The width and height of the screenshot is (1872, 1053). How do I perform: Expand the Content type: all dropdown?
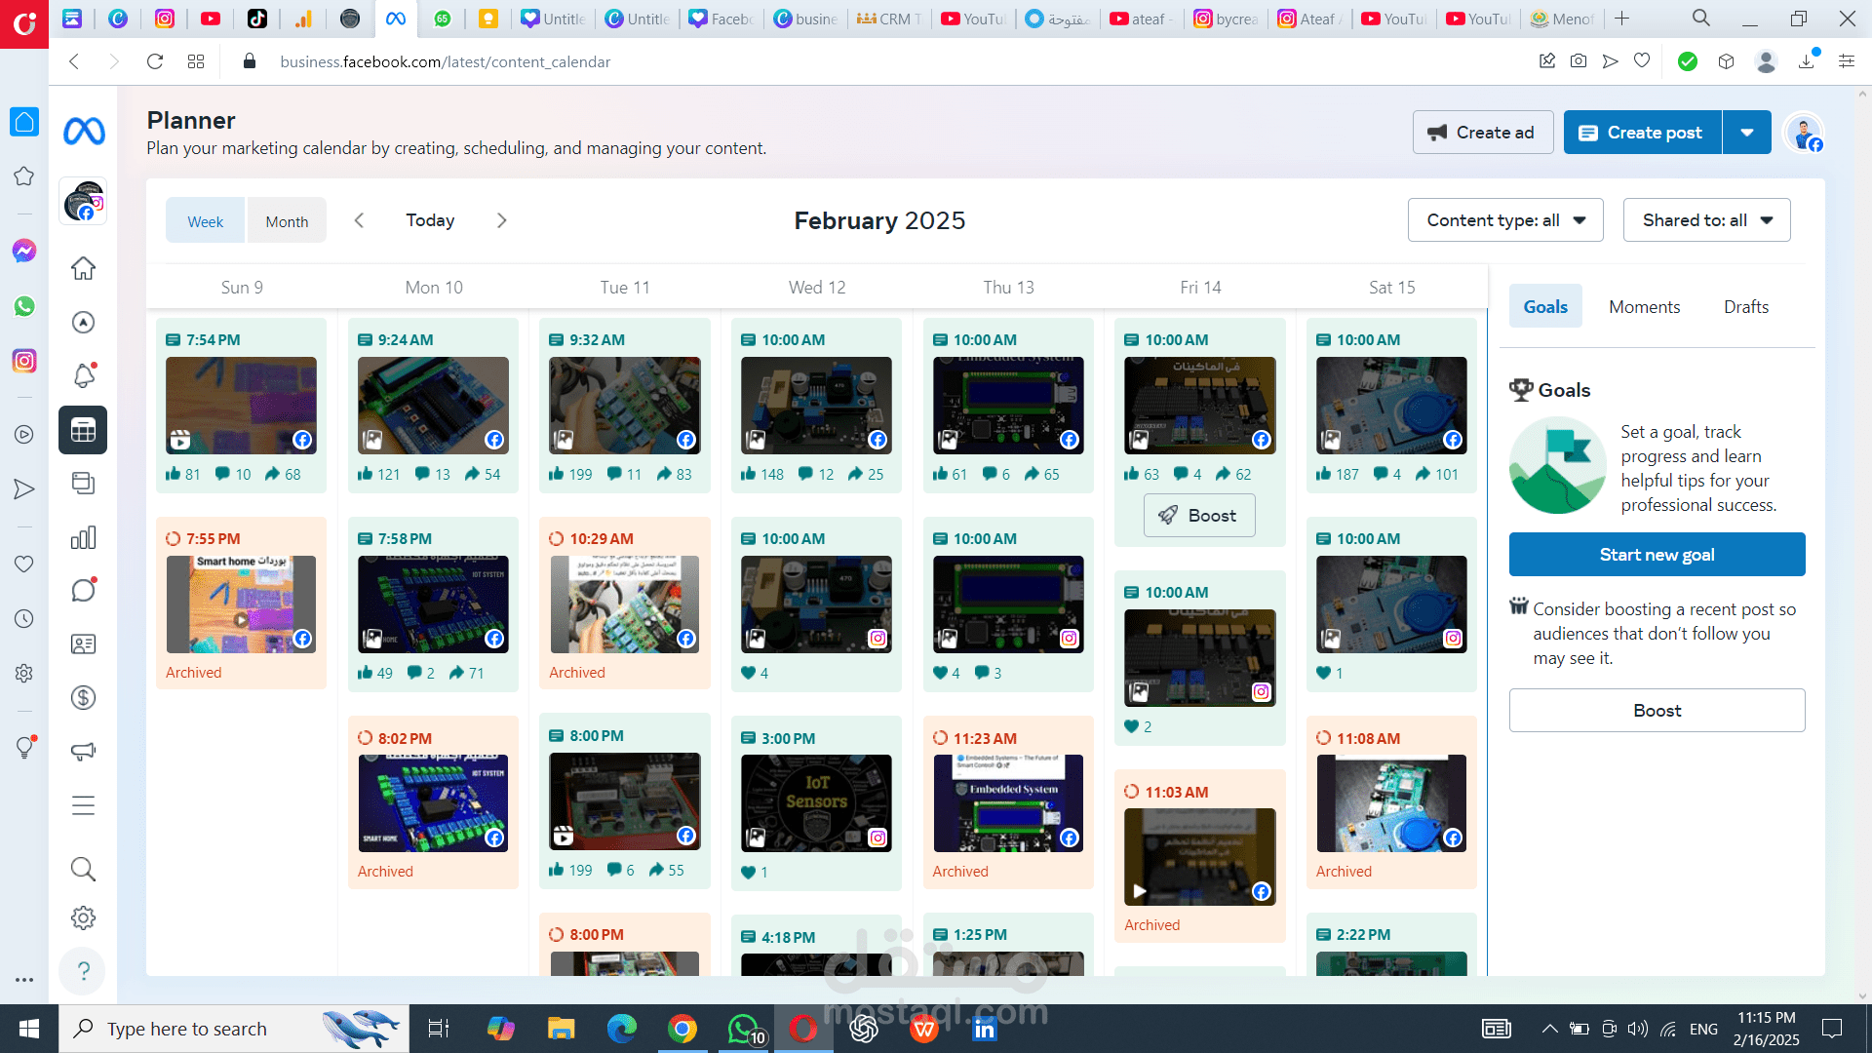coord(1504,220)
